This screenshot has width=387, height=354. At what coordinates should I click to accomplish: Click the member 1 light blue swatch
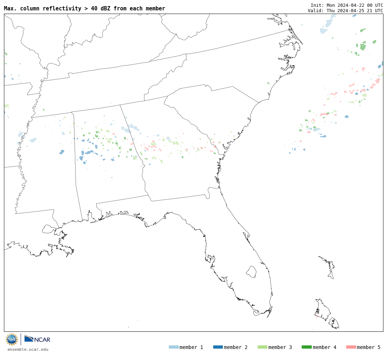pyautogui.click(x=173, y=347)
